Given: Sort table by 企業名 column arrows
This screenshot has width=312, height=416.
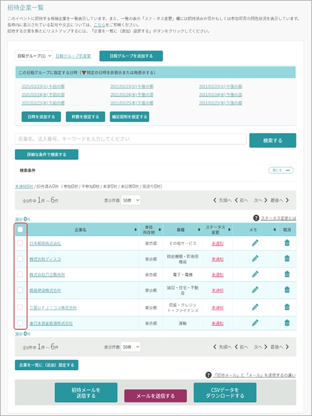Looking at the screenshot, I should pos(136,229).
